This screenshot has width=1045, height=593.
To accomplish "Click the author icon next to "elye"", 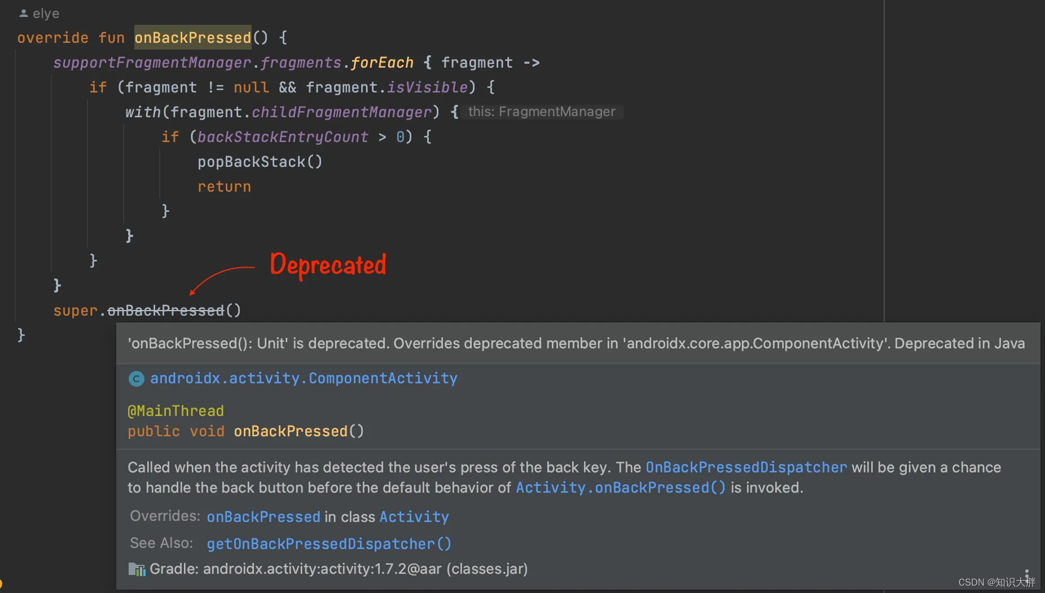I will [x=23, y=13].
